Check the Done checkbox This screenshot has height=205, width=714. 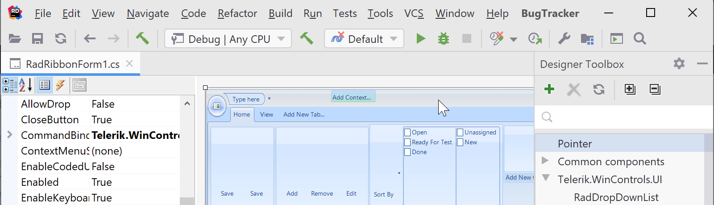tap(407, 152)
